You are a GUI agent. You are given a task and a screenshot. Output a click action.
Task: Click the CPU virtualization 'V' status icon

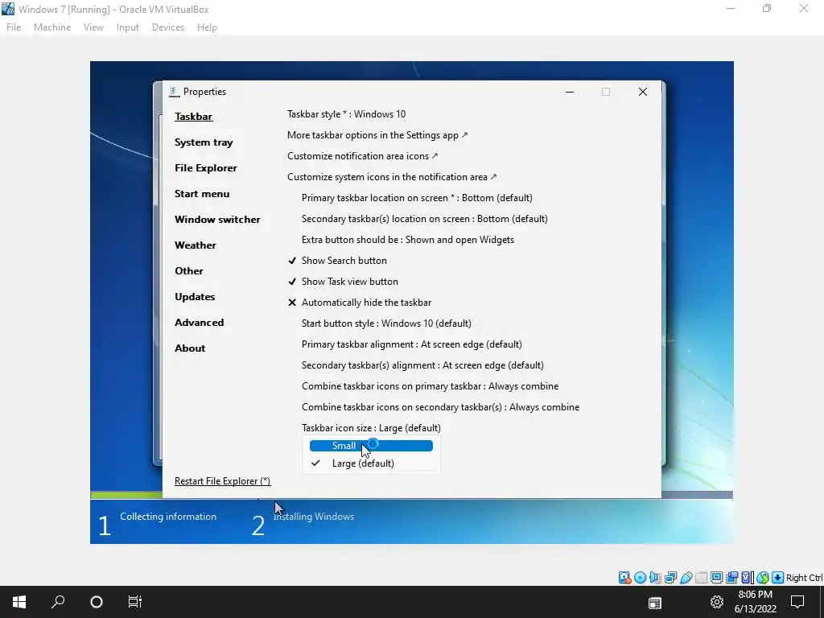tap(748, 578)
